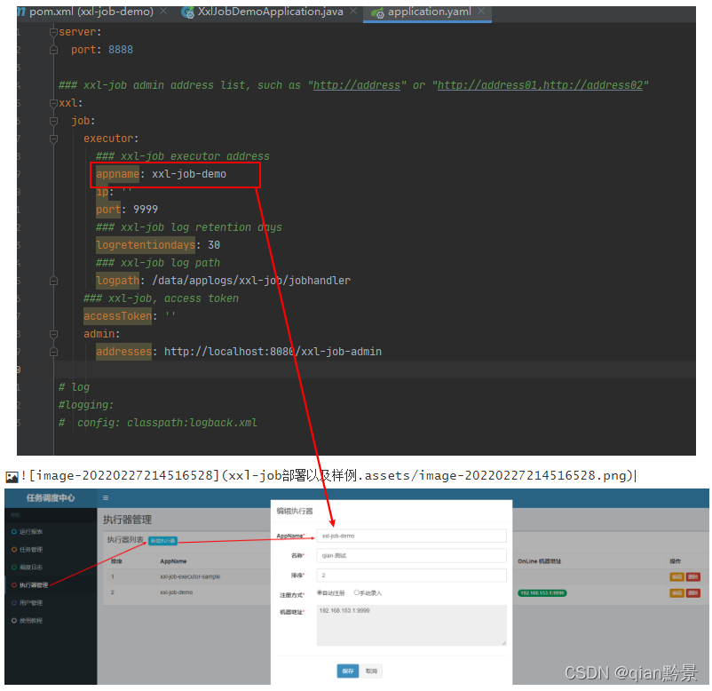Click the logretentiondays value 30

214,245
